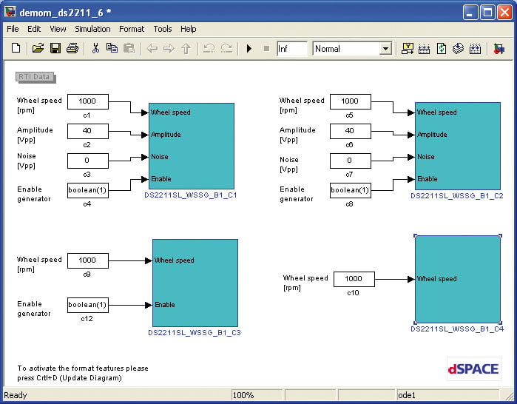Screen dimensions: 517x404
Task: Select the boolean(1) block labeled c12
Action: (88, 305)
